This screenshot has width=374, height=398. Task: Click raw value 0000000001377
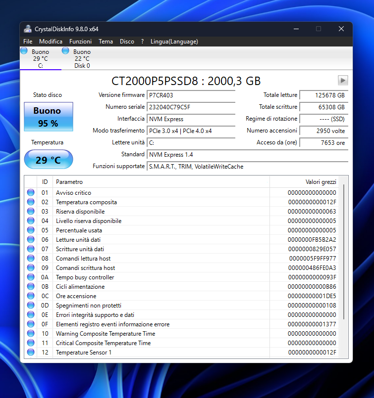[x=312, y=324]
